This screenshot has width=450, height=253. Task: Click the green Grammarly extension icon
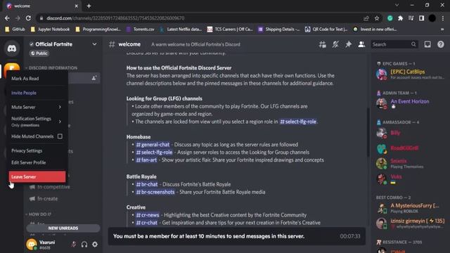pyautogui.click(x=390, y=18)
